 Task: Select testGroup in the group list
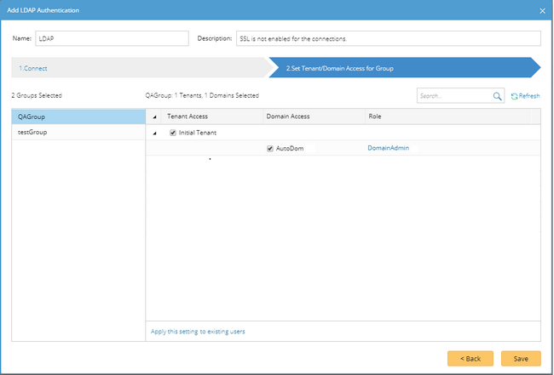coord(78,133)
